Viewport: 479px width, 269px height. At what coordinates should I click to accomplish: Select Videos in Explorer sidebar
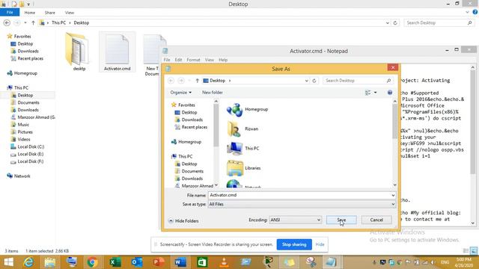[x=20, y=140]
